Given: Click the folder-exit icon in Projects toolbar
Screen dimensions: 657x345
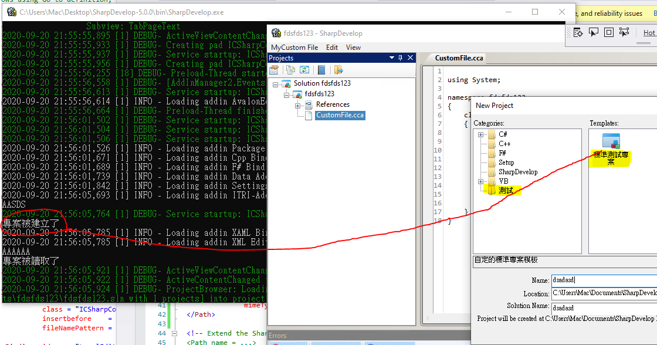Looking at the screenshot, I should pos(339,69).
